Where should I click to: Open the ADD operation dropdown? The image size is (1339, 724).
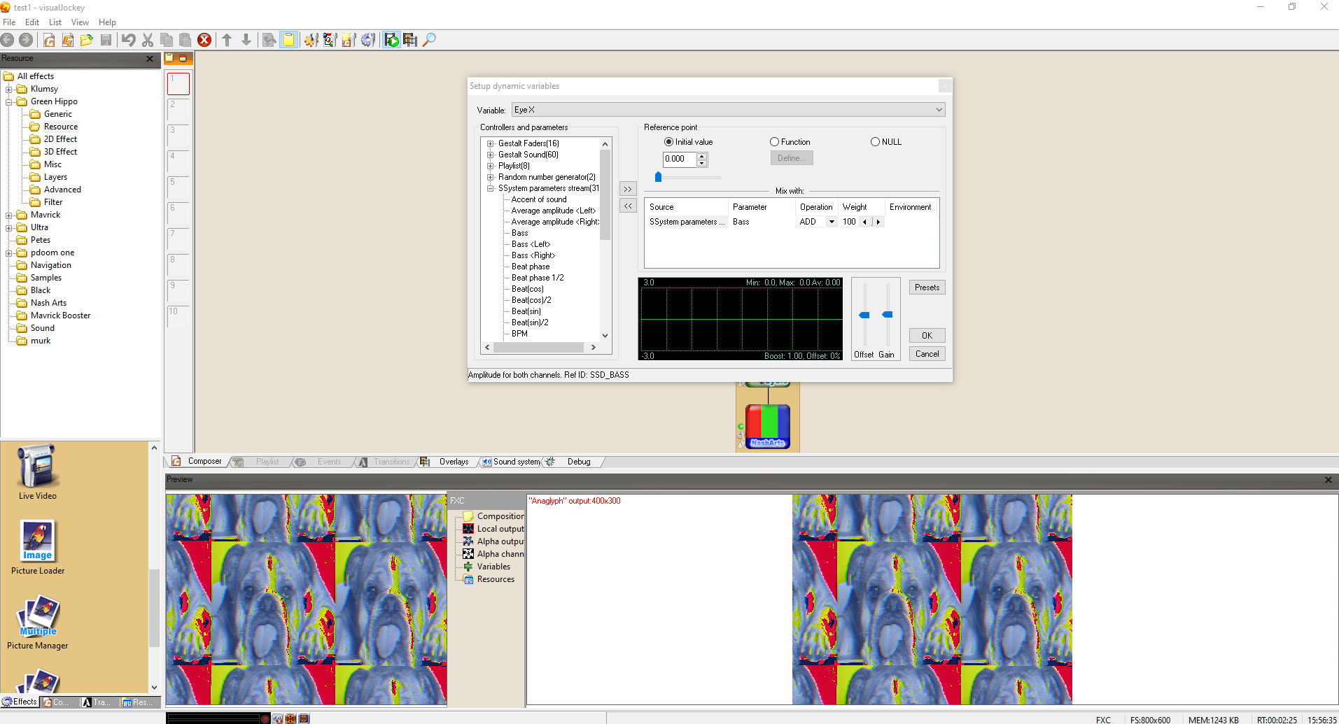(831, 222)
